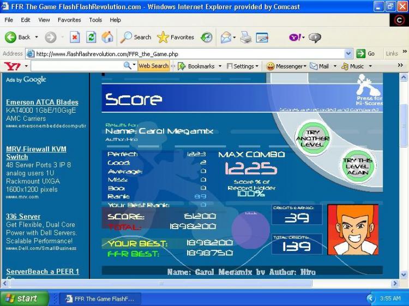This screenshot has width=409, height=306.
Task: Open the View menu
Action: click(x=44, y=20)
